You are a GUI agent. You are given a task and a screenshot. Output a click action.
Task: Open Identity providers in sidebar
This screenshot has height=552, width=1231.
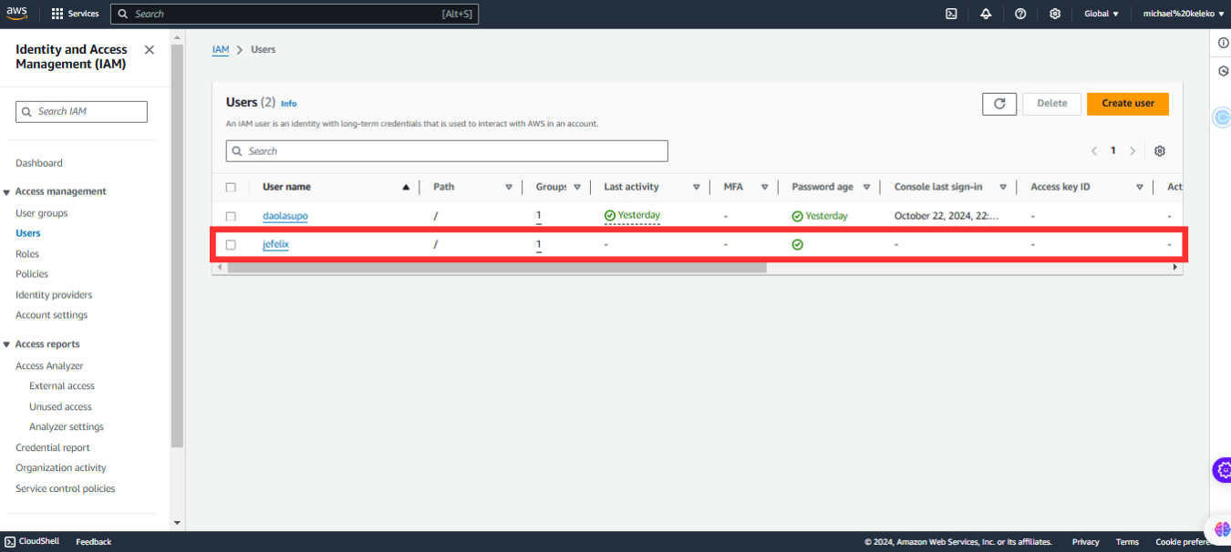54,295
